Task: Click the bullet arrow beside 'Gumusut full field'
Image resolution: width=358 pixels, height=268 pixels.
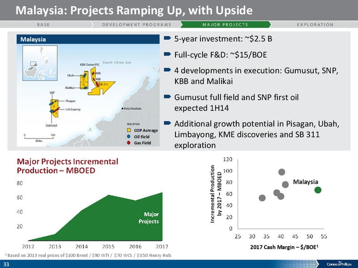Action: [167, 96]
